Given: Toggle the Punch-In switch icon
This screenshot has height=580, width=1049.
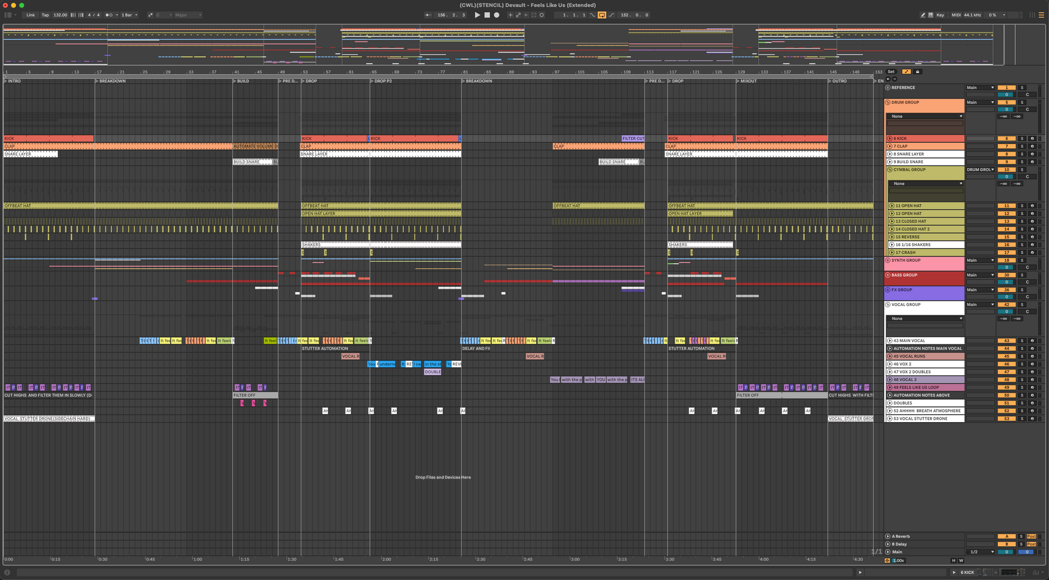Looking at the screenshot, I should coord(593,15).
